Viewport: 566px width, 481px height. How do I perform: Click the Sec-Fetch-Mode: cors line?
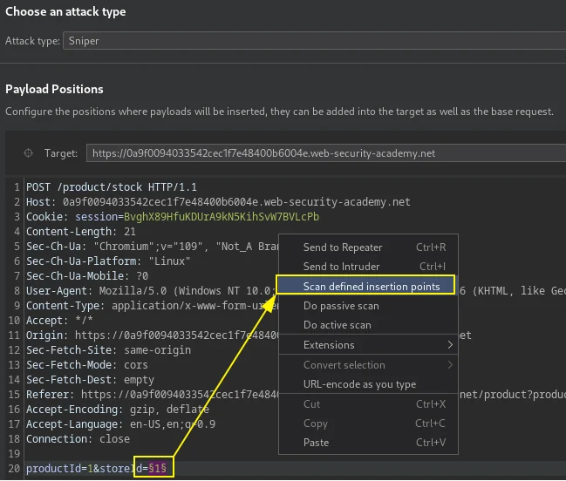pos(87,364)
